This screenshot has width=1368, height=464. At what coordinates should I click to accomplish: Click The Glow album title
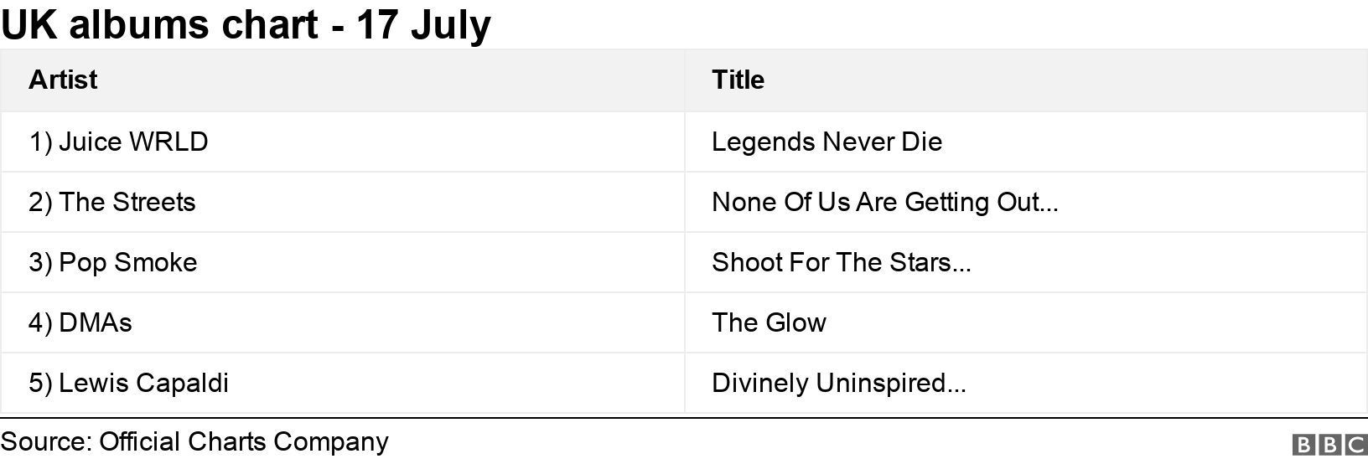point(769,322)
